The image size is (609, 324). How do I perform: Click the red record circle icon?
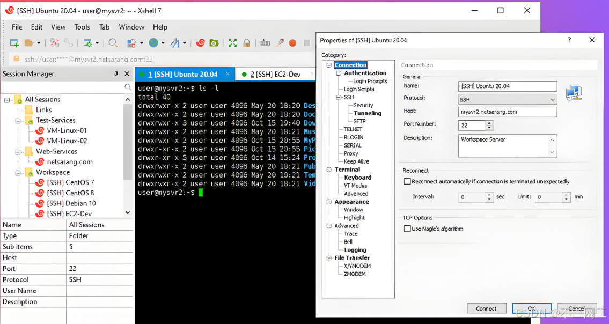[292, 43]
